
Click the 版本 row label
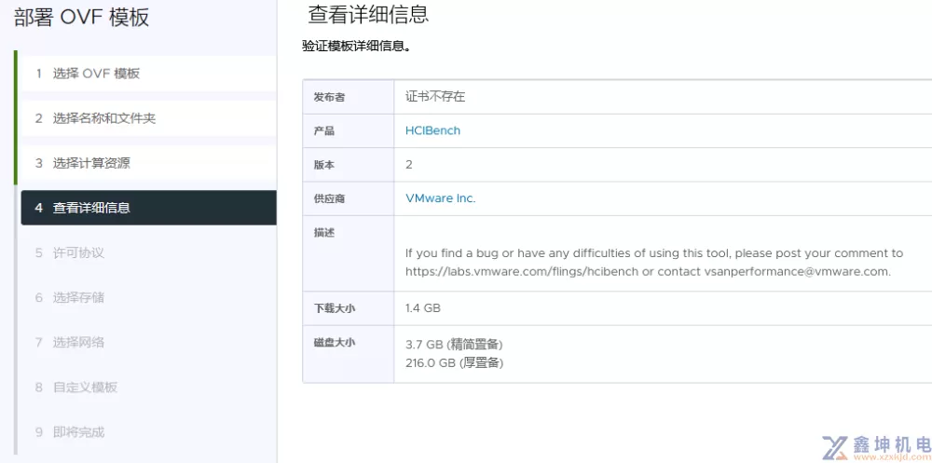pos(324,165)
